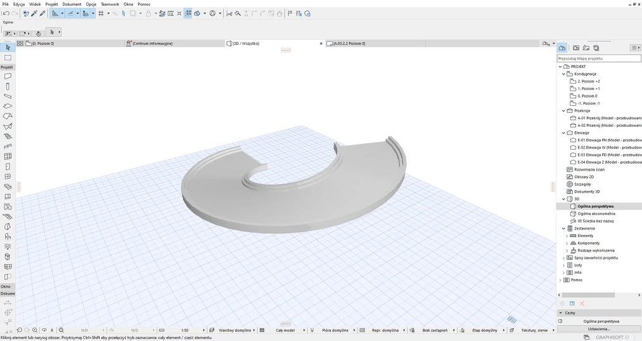Viewport: 642px width, 341px height.
Task: Switch to Centrum informacyjne tab
Action: point(174,43)
